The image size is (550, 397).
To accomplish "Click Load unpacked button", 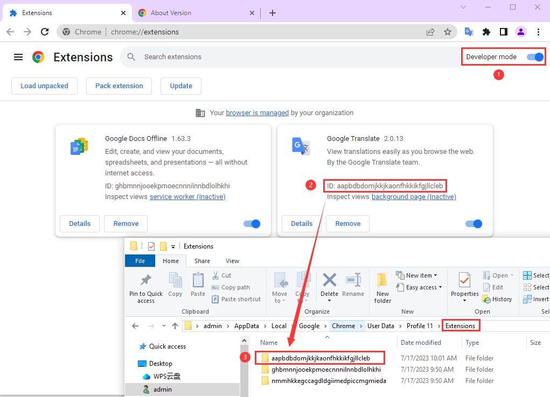I will (44, 86).
